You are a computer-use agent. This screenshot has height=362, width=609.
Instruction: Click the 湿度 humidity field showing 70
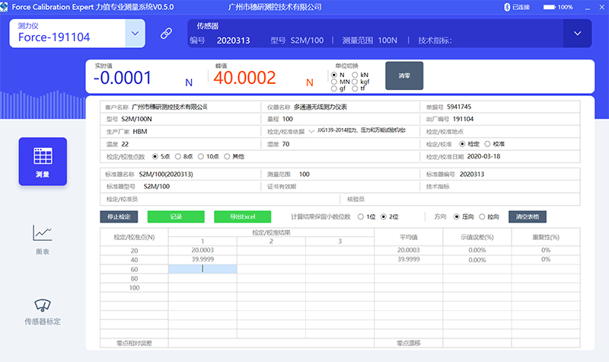(x=340, y=144)
